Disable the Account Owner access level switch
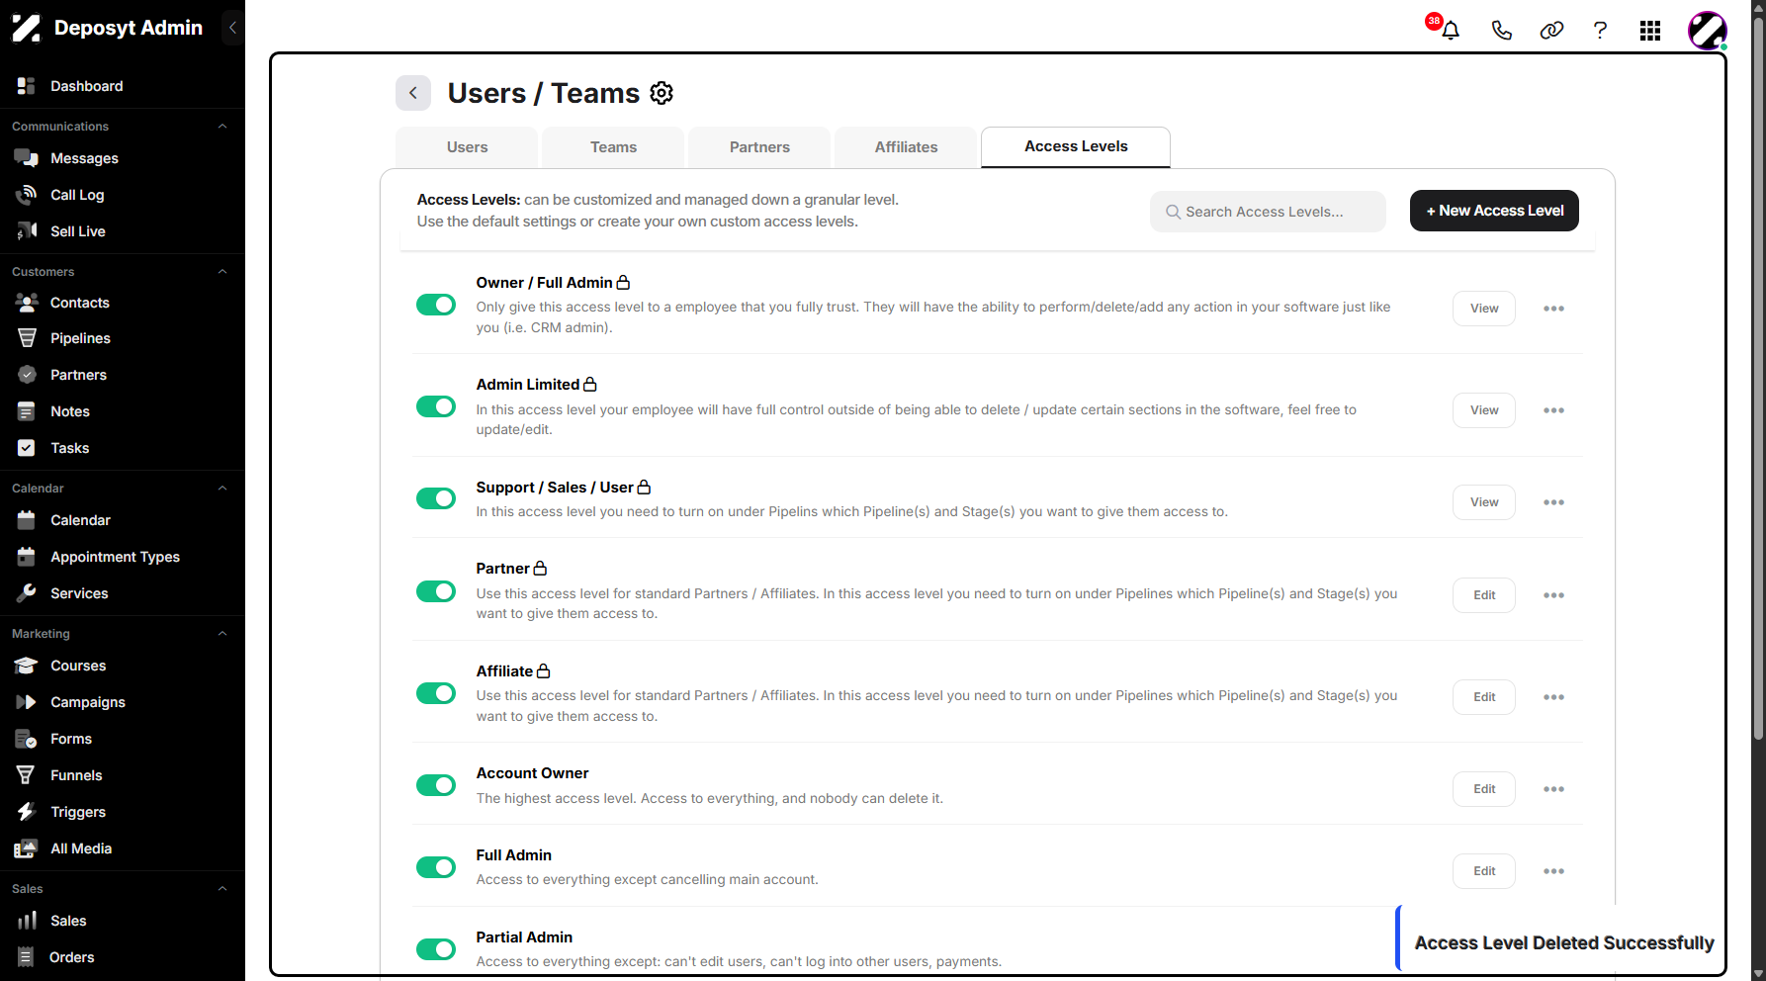The width and height of the screenshot is (1766, 981). coord(436,785)
